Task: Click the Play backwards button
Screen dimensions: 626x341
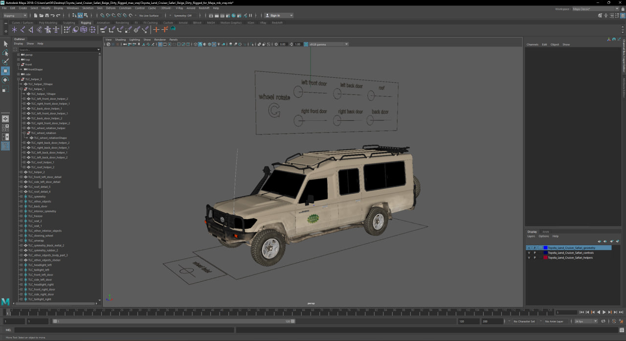Action: 598,312
